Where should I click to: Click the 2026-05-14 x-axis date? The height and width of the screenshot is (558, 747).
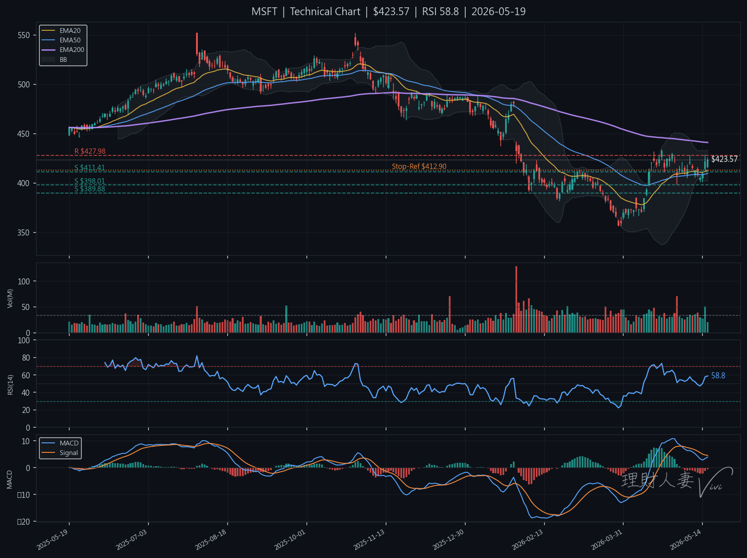(x=686, y=539)
